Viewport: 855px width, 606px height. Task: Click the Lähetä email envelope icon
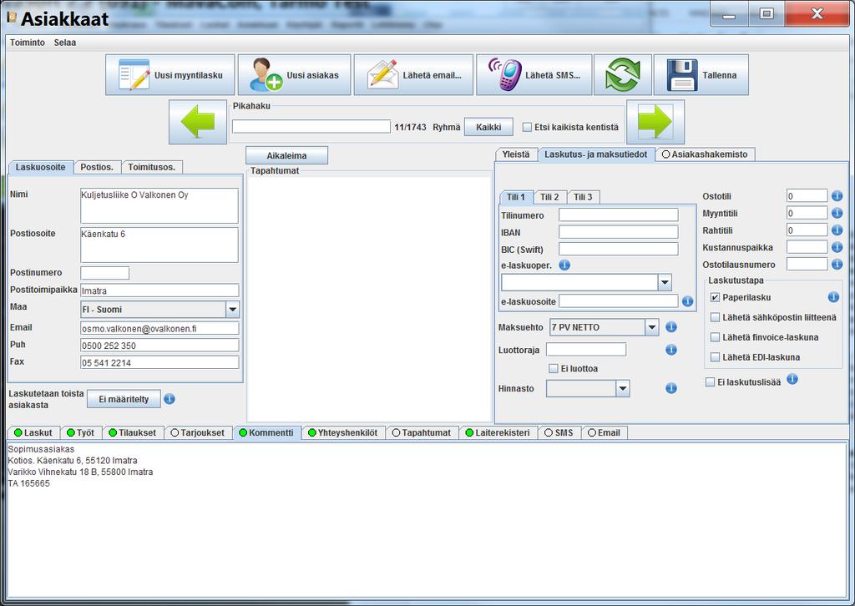pos(382,74)
